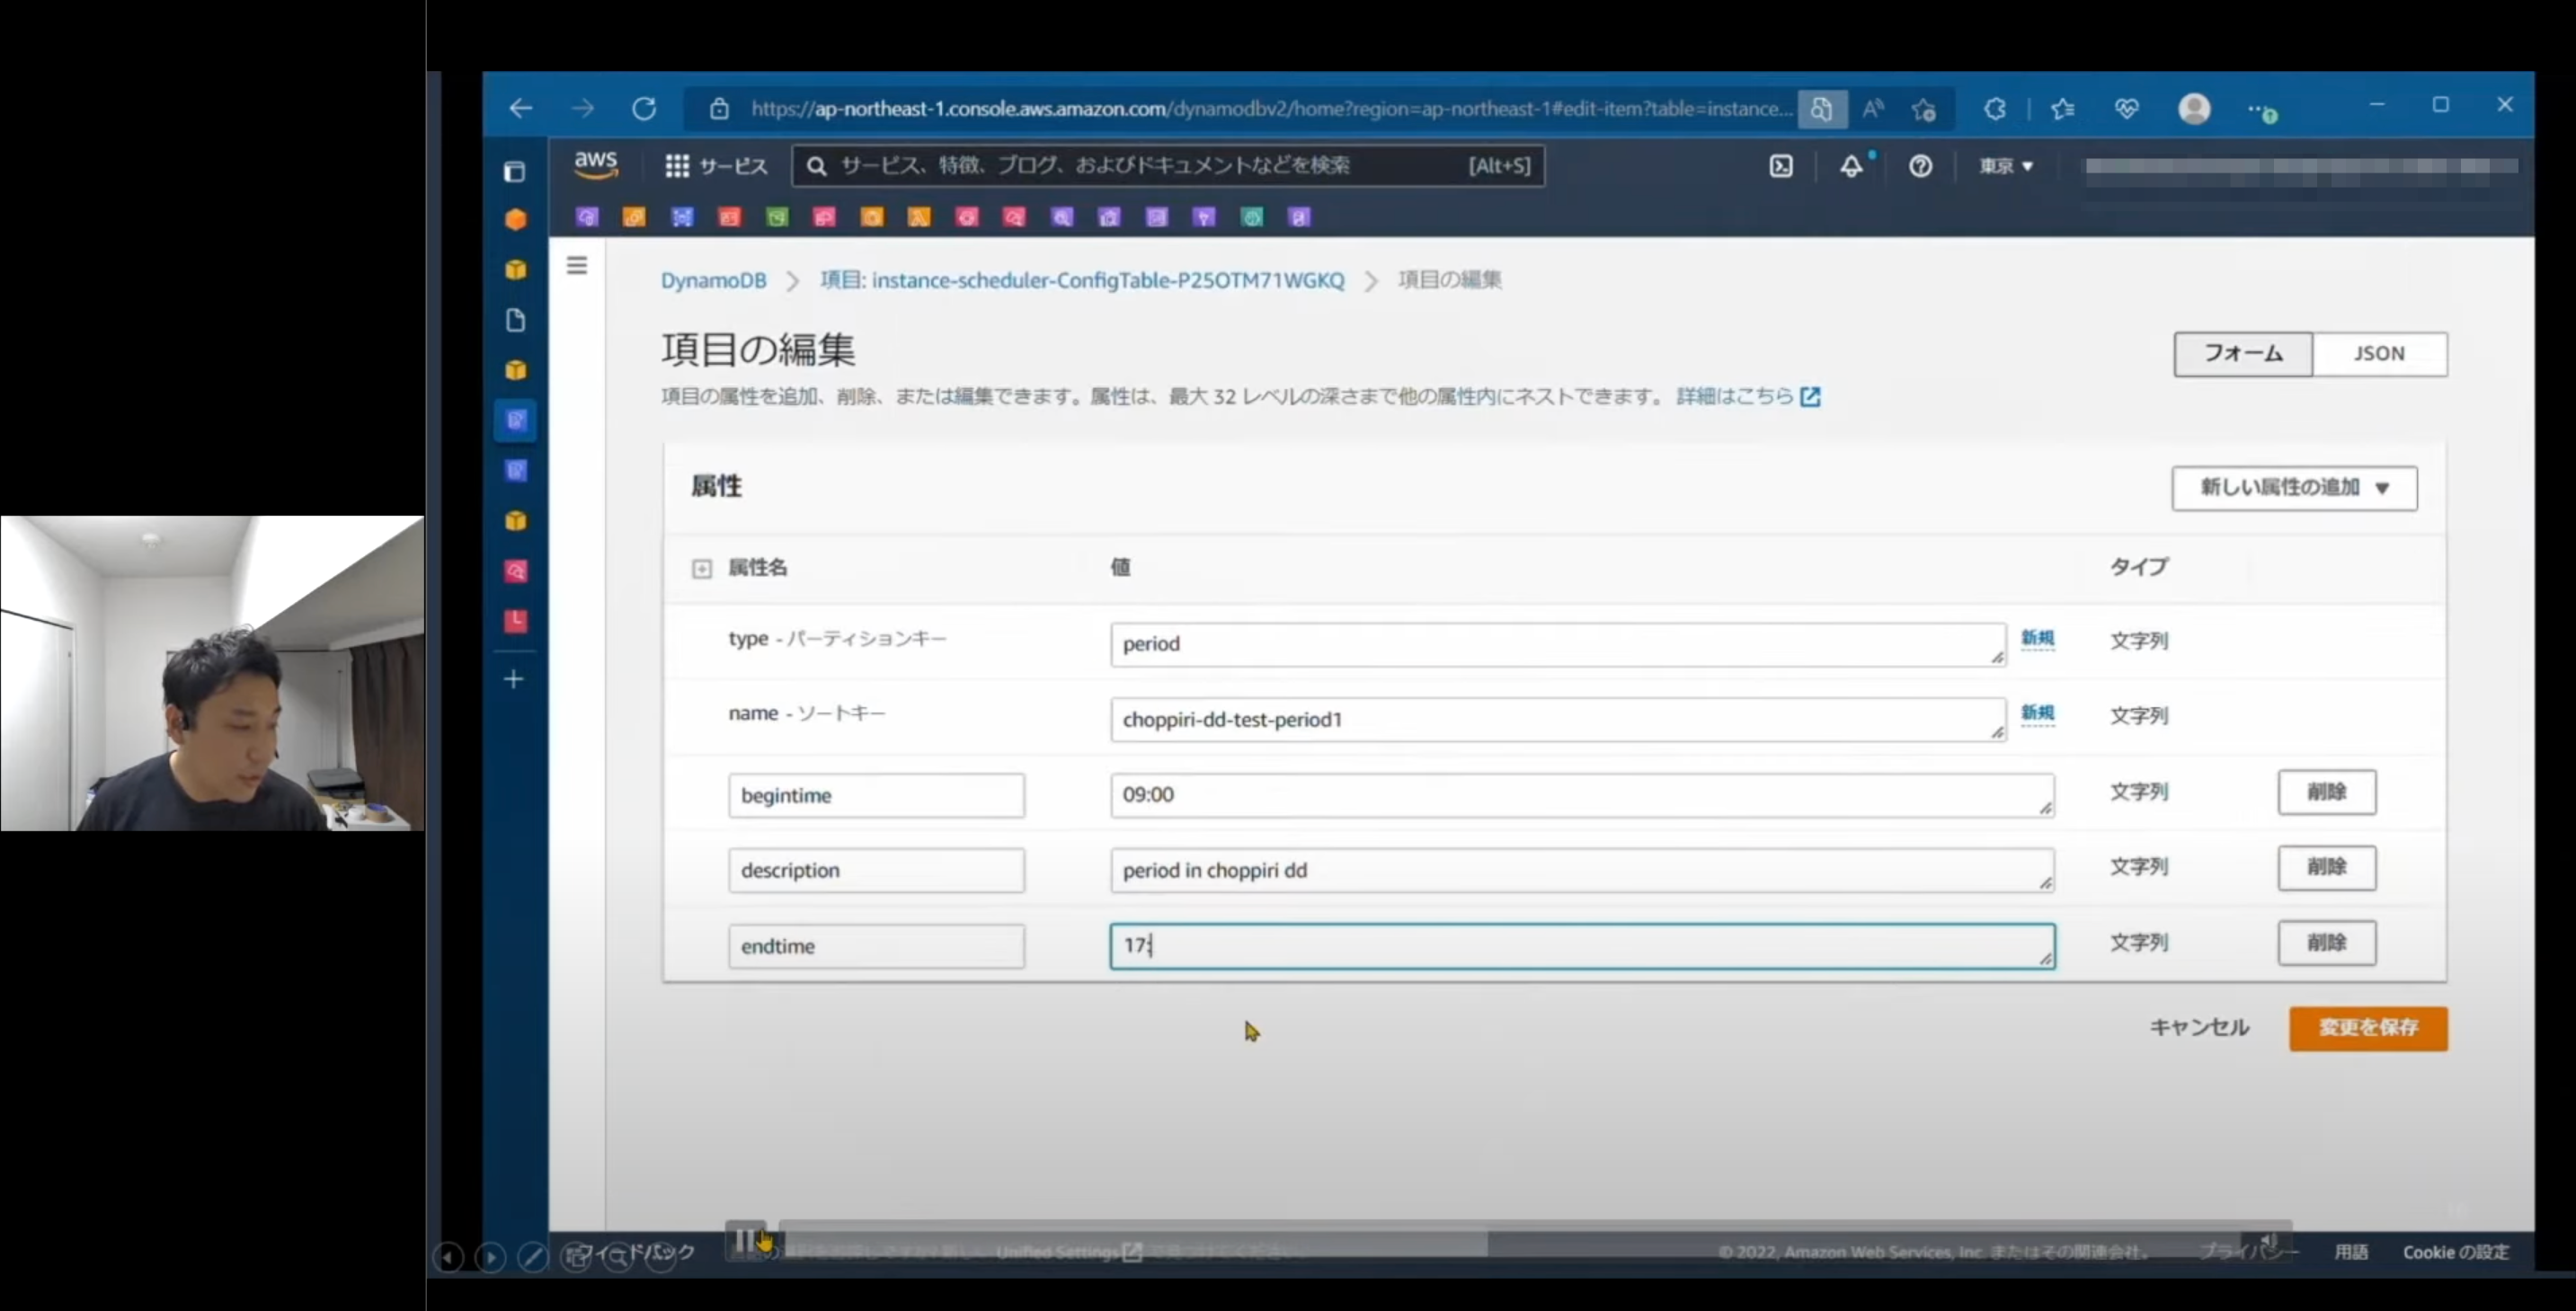2576x1311 pixels.
Task: Click the endtime value field
Action: pyautogui.click(x=1580, y=946)
